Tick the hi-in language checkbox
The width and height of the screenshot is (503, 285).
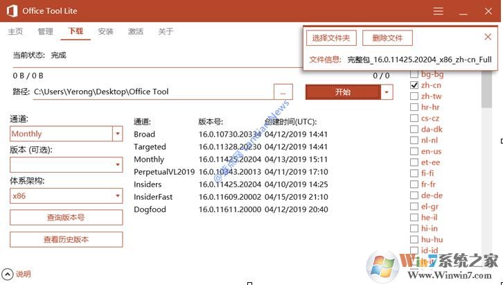(x=414, y=228)
